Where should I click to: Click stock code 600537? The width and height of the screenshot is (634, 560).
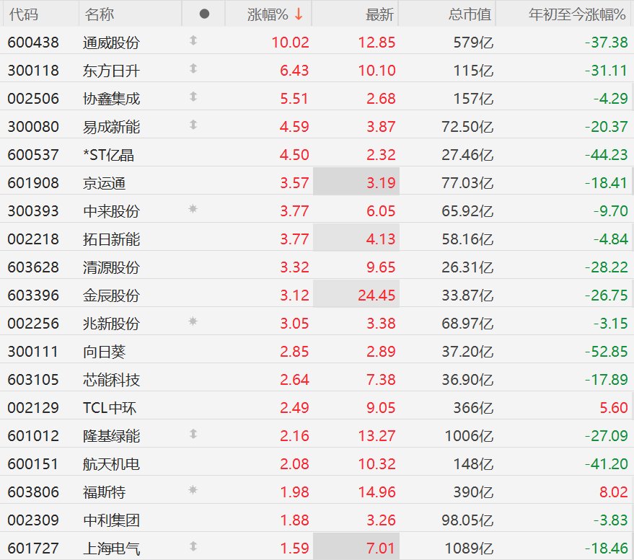pos(33,155)
